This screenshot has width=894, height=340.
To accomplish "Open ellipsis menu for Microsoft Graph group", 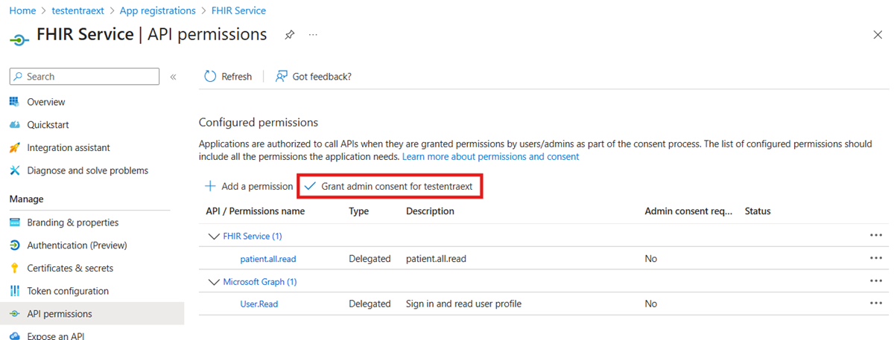I will [875, 281].
